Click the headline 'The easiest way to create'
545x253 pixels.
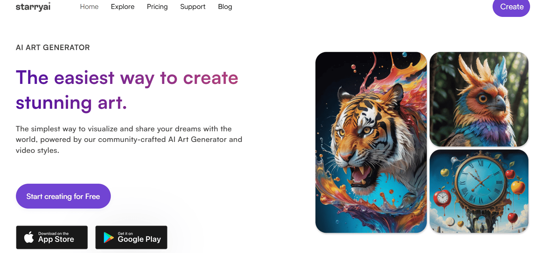[x=127, y=78]
